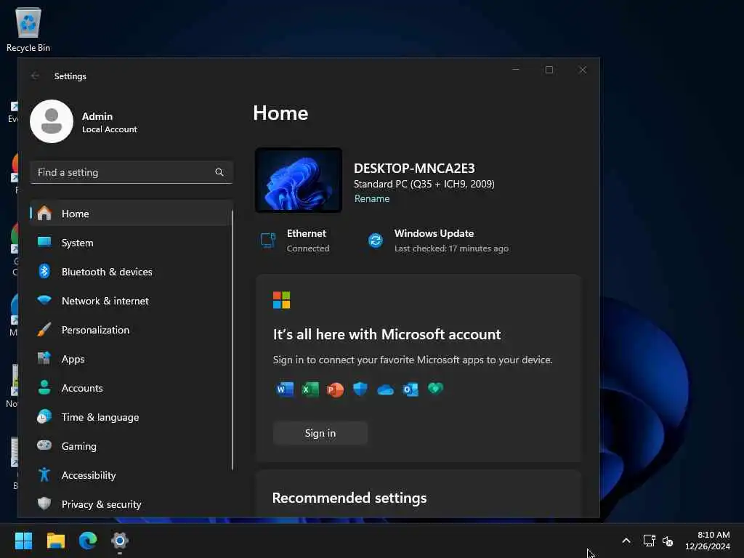Click the muted volume tray icon
The image size is (744, 558).
click(x=668, y=541)
